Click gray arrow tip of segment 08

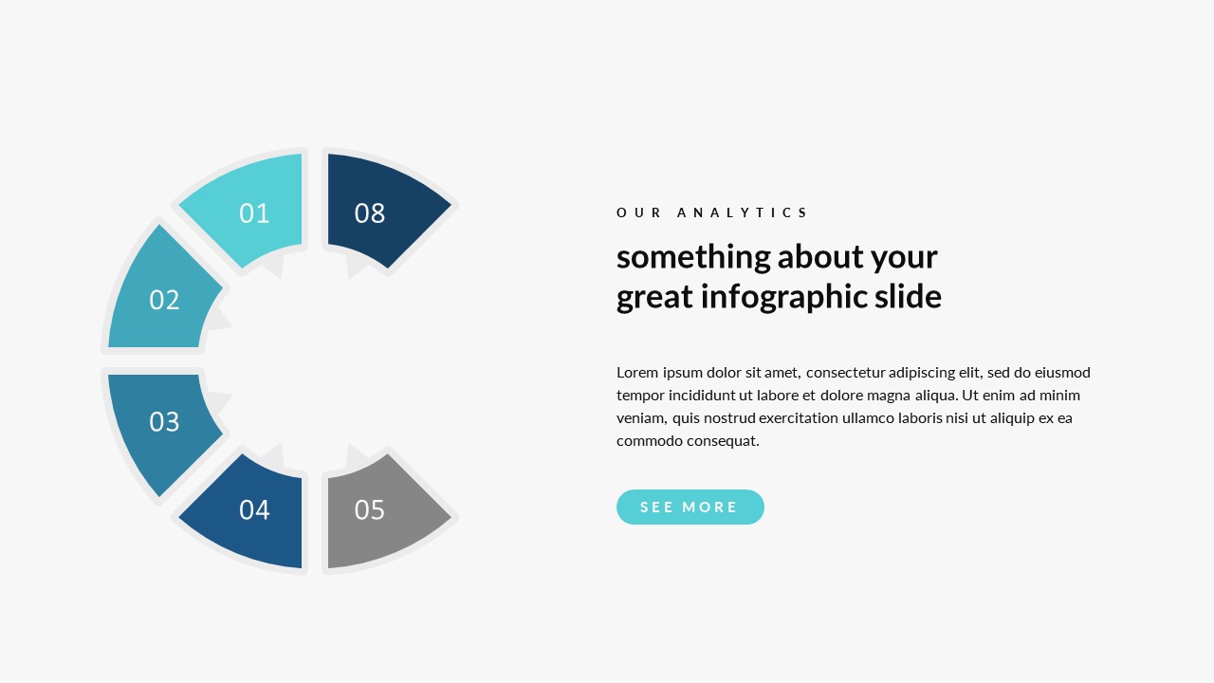[357, 267]
